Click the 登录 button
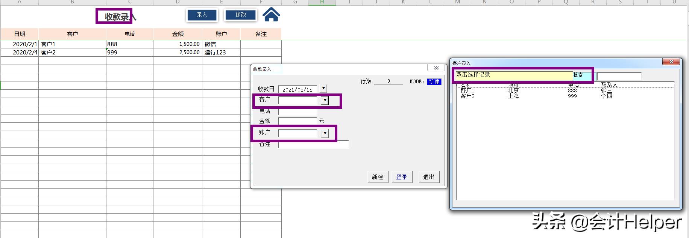The width and height of the screenshot is (689, 238). [x=402, y=177]
